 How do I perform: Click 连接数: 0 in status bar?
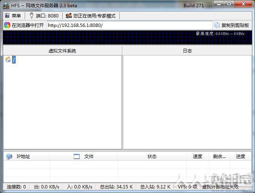tap(16, 187)
